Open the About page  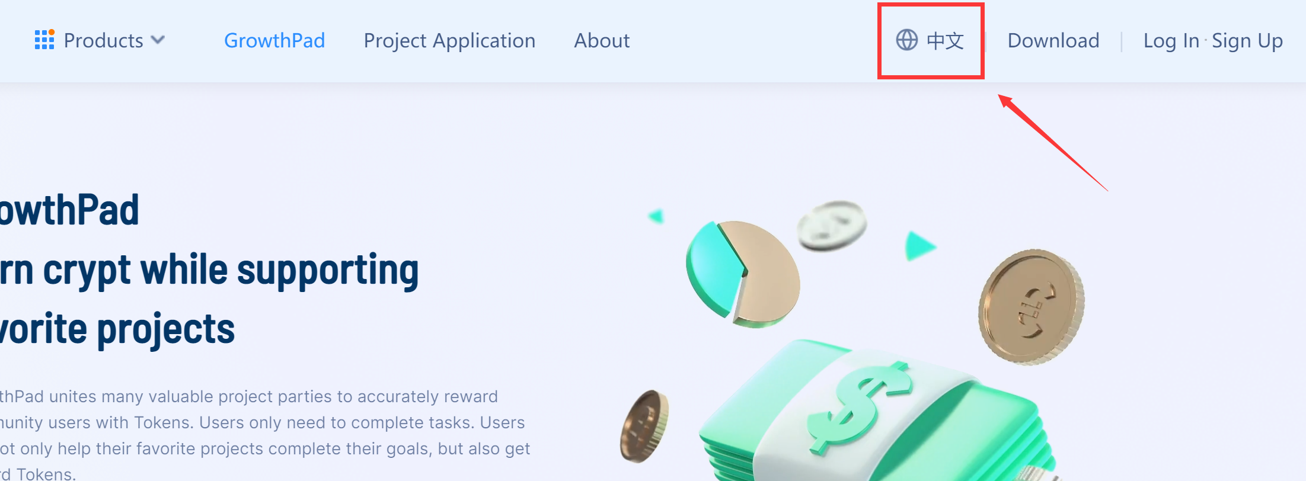coord(602,40)
